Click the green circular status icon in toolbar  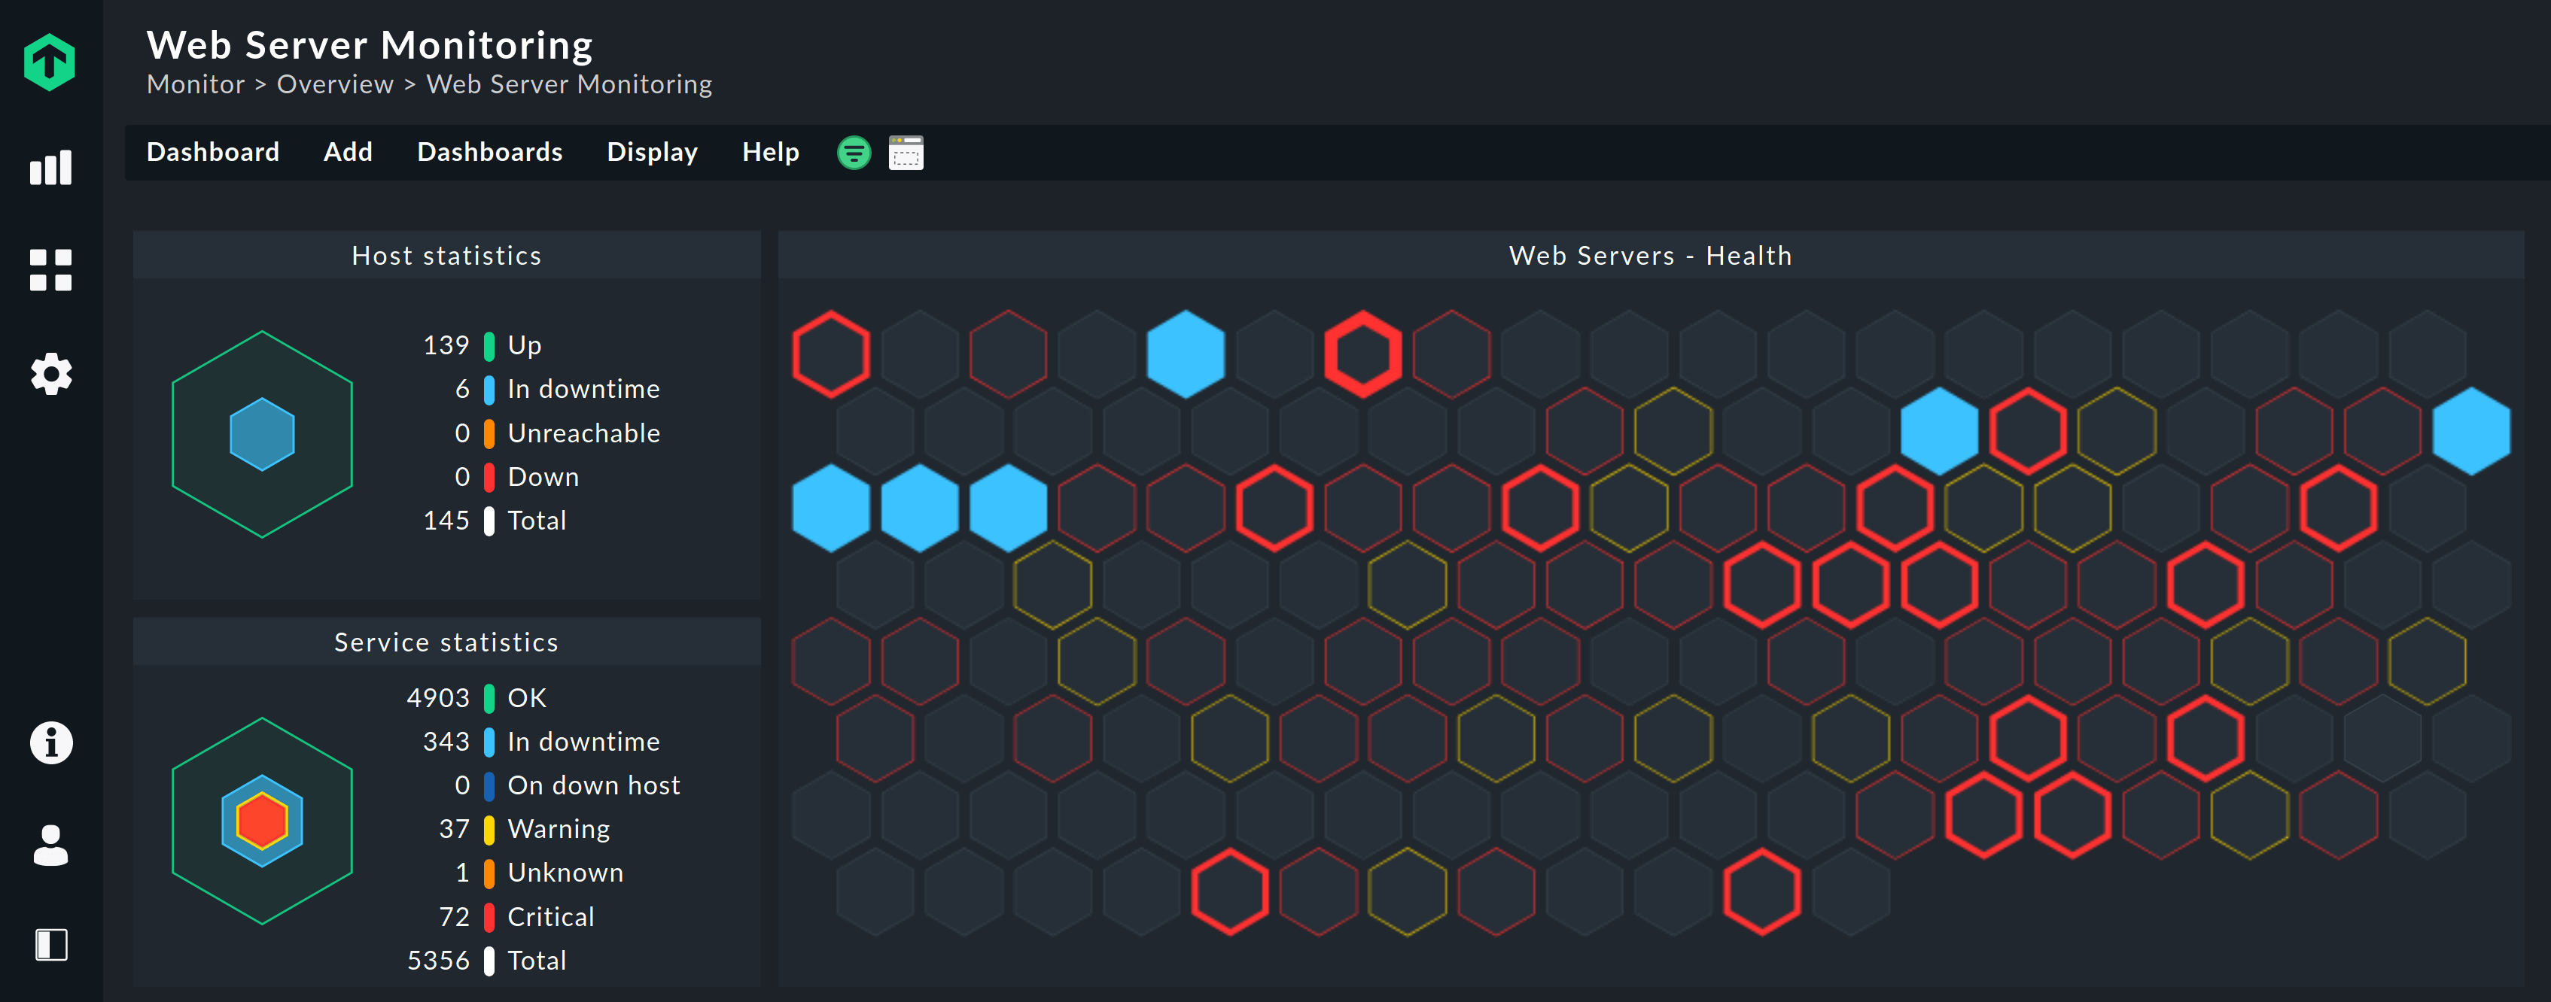853,153
